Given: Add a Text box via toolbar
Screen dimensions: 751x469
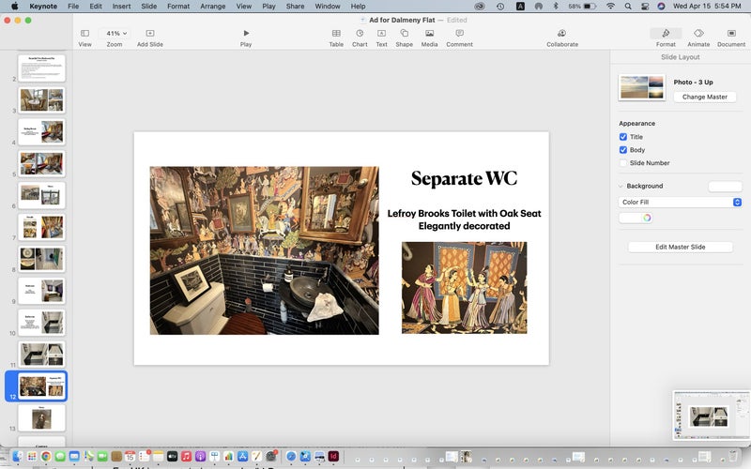Looking at the screenshot, I should 381,34.
